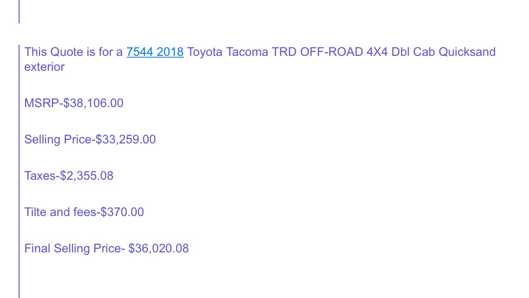Screen dimensions: 529x298
Task: Click the Dbl Cab text
Action: point(413,52)
